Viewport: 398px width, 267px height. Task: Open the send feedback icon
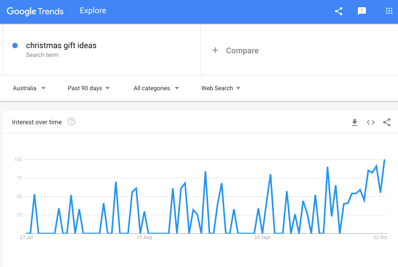[362, 11]
